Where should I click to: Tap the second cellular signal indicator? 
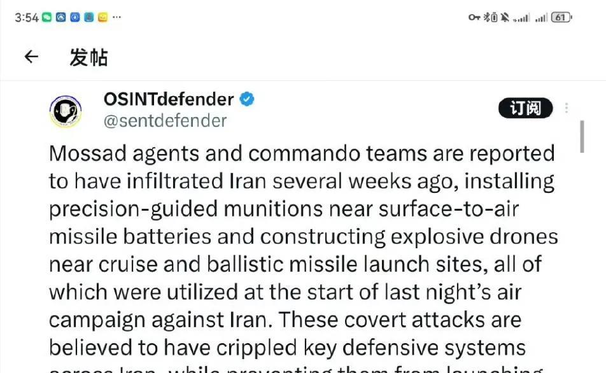(541, 17)
